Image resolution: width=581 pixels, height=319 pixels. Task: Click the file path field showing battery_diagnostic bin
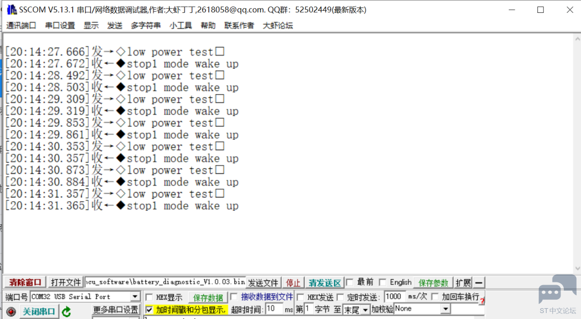click(x=165, y=282)
